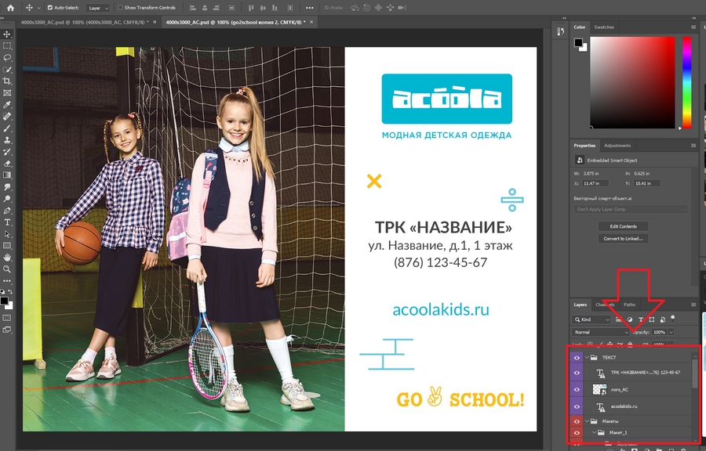Hide the ТЕКСТ group layer
Screen dimensions: 706x451
[577, 358]
